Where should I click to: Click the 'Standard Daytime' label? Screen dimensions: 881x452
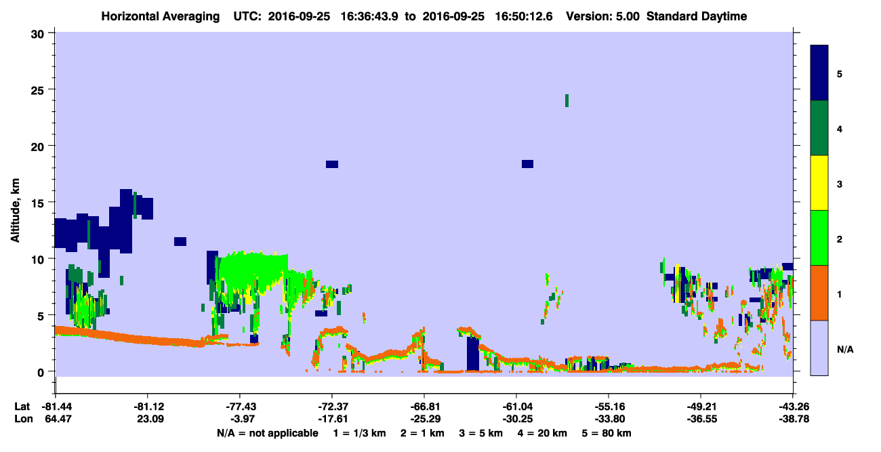(x=696, y=16)
